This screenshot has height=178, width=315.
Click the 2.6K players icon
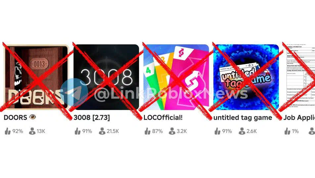coord(242,131)
